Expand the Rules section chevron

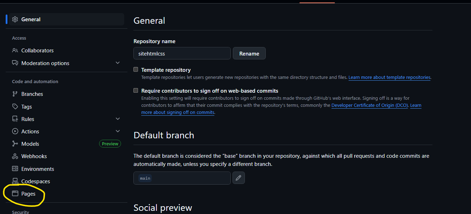point(118,119)
